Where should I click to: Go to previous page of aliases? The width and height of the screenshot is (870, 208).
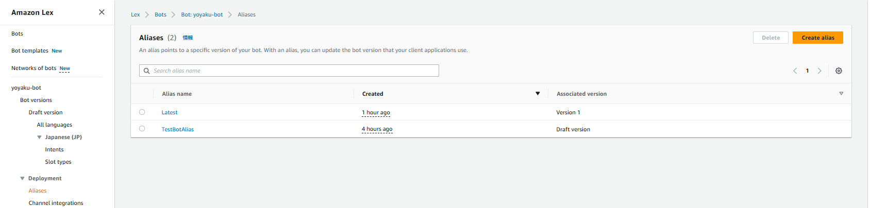(x=795, y=71)
